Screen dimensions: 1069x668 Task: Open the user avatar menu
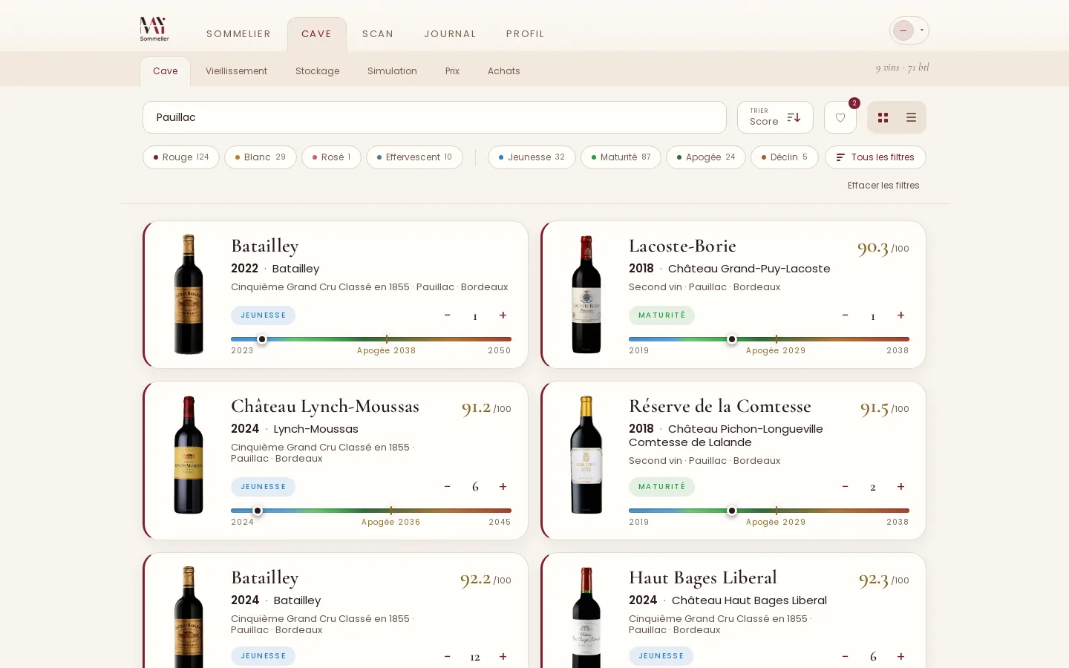click(909, 30)
